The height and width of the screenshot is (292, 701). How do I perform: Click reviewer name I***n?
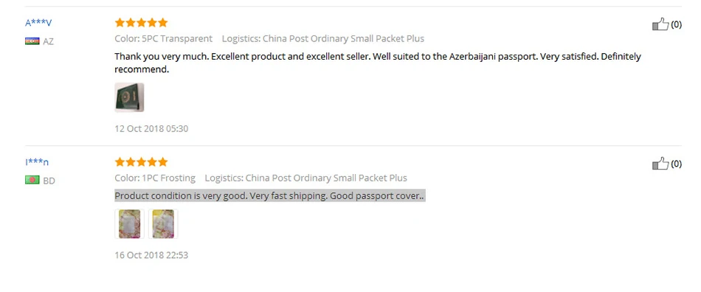click(37, 162)
